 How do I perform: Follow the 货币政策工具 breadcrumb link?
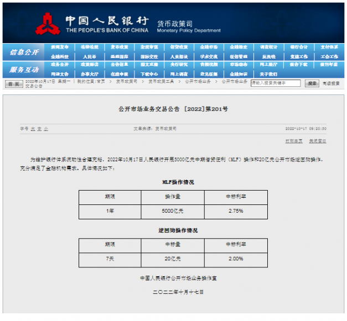pyautogui.click(x=161, y=82)
